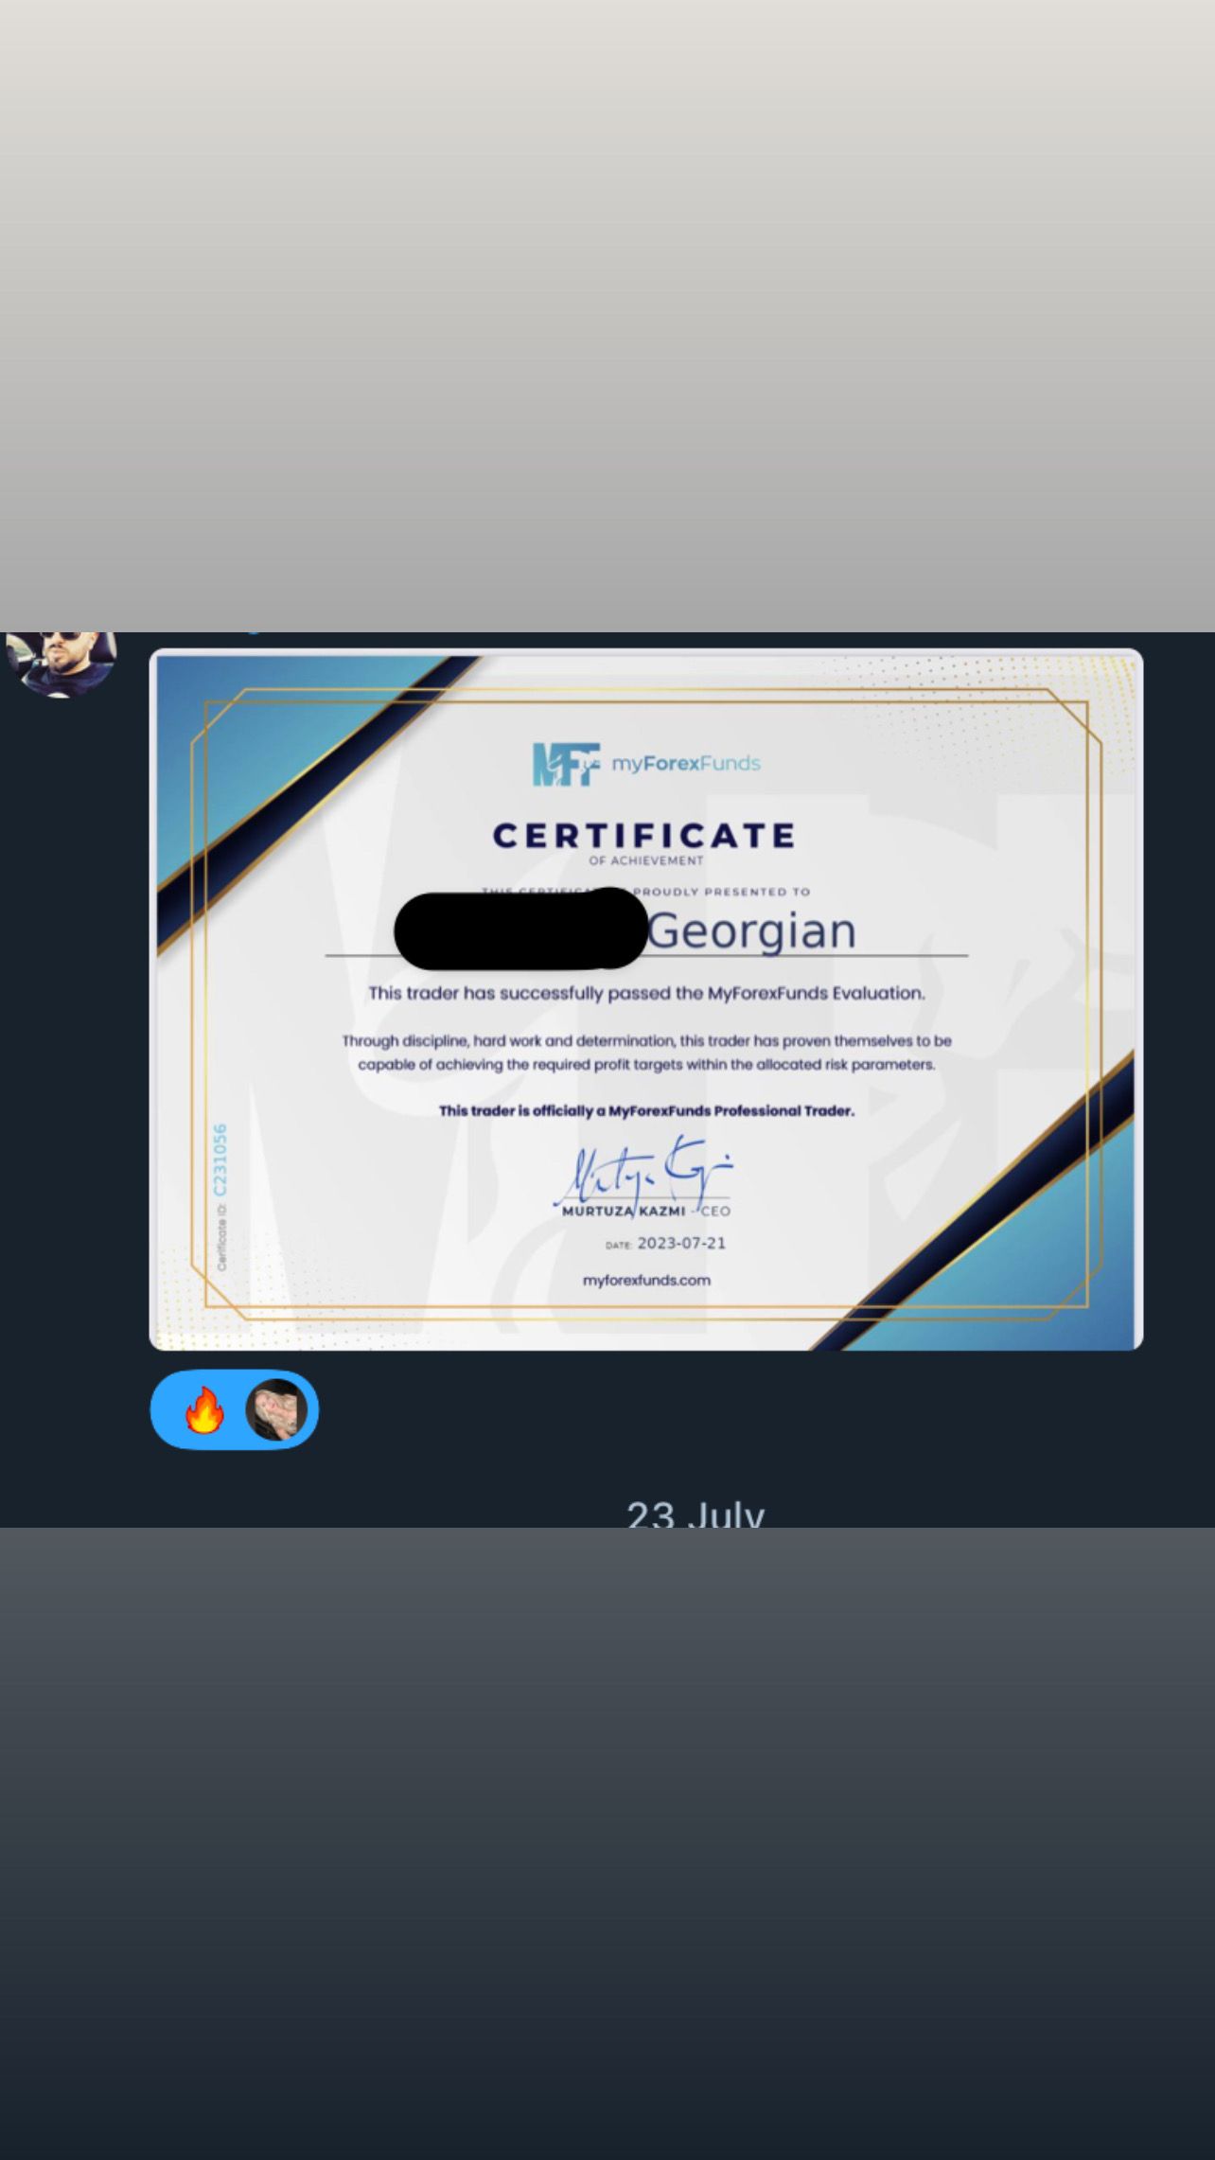Viewport: 1215px width, 2160px height.
Task: Open the myForexFunds certificate image
Action: 646,999
